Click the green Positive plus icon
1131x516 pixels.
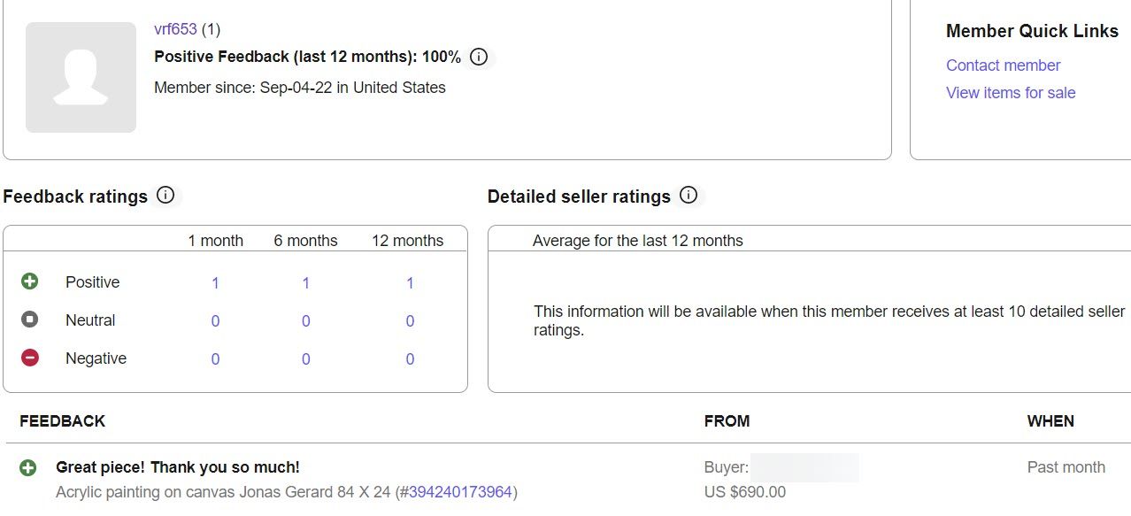click(x=30, y=281)
